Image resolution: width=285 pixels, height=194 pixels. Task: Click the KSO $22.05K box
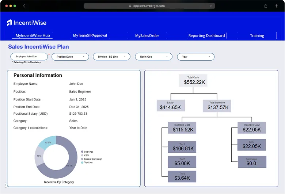251,145
